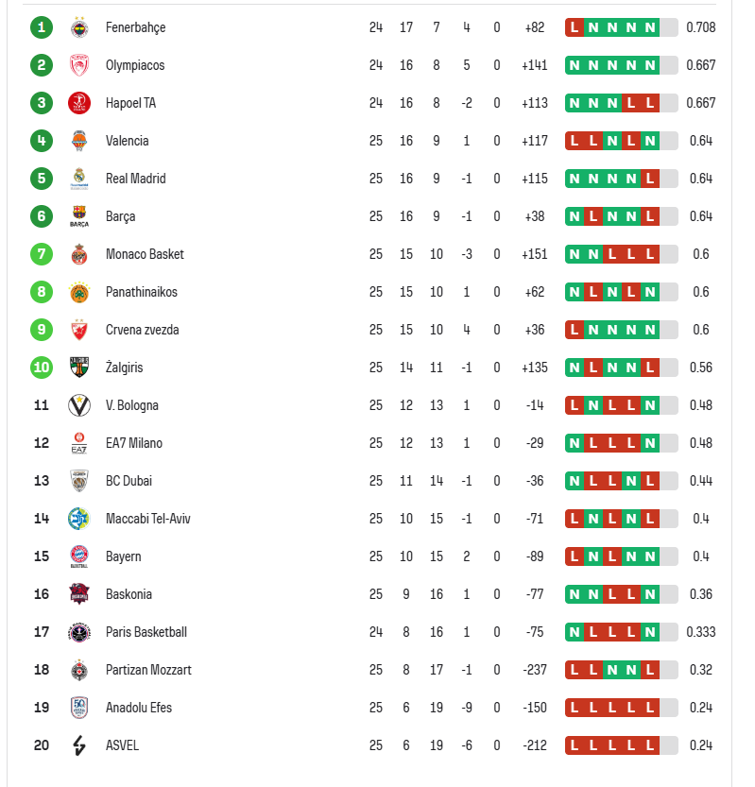Click the Barça club badge
This screenshot has width=755, height=787.
tap(79, 216)
